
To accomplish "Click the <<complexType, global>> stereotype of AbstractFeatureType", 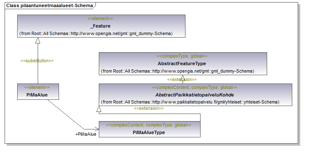I will pos(182,56).
